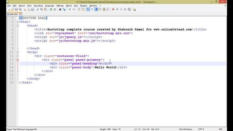Click line number 8 in the margin
This screenshot has width=233, height=131.
click(x=12, y=44)
